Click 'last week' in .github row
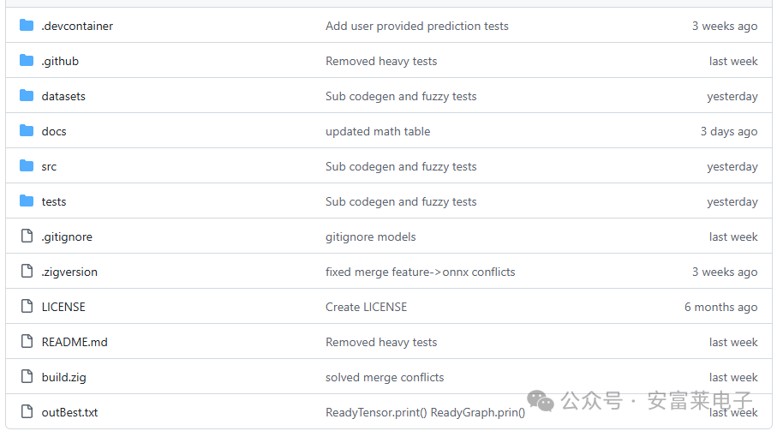 [x=733, y=62]
